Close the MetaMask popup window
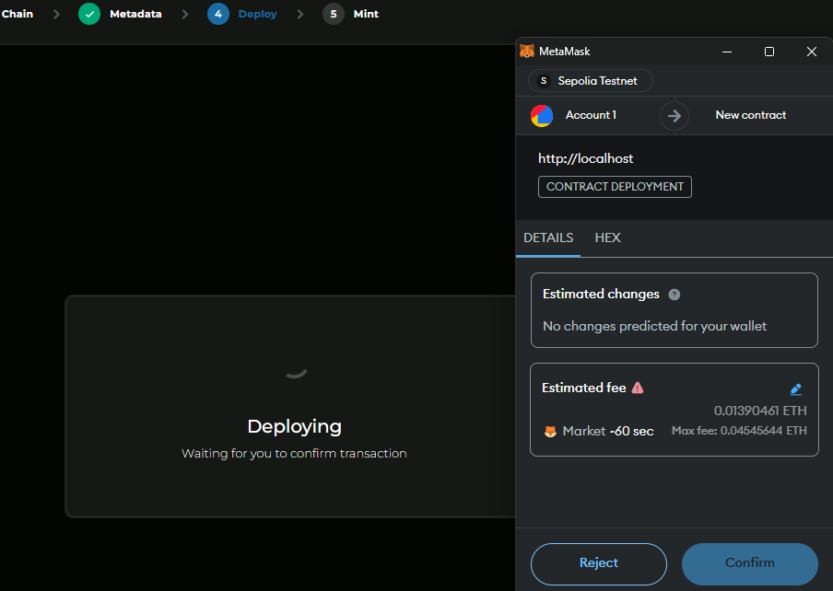 tap(812, 52)
